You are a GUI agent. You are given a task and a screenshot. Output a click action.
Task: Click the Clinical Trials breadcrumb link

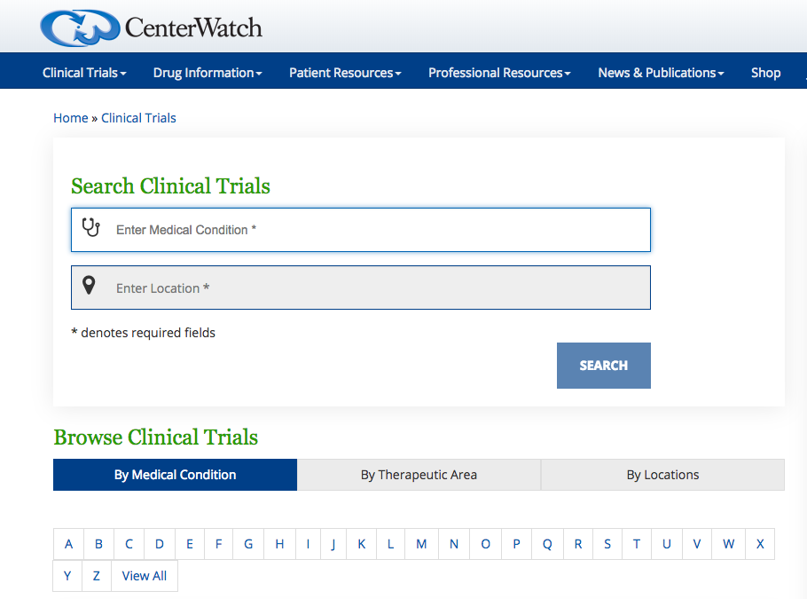coord(138,118)
